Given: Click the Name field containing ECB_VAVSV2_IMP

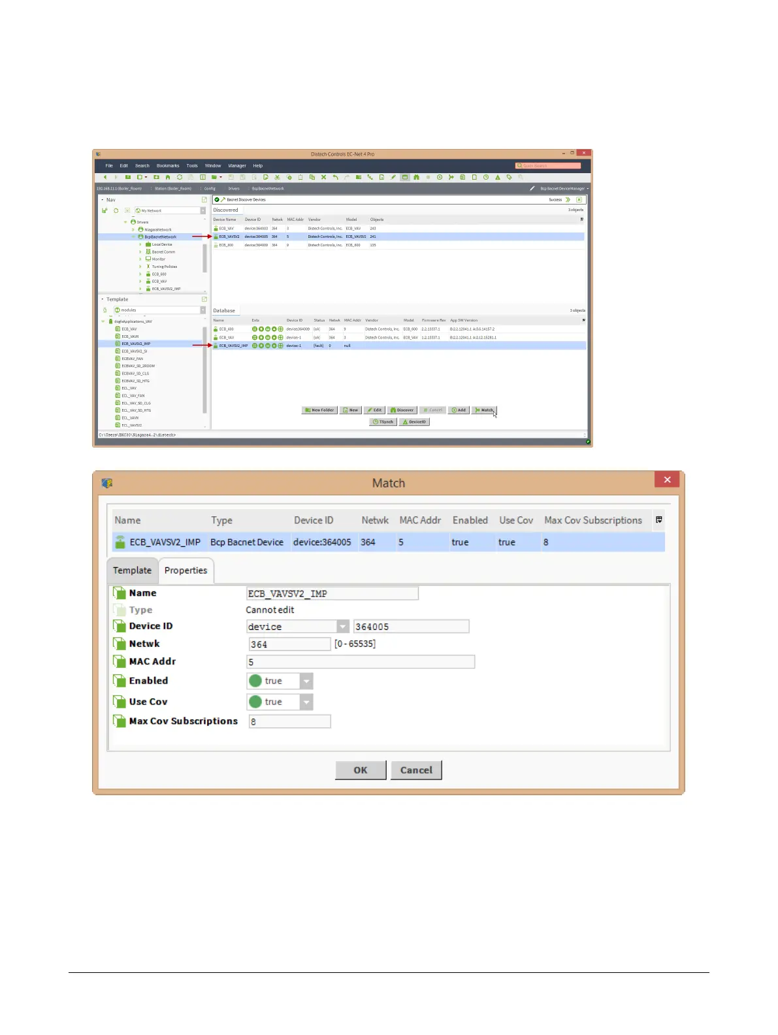Looking at the screenshot, I should pyautogui.click(x=332, y=593).
